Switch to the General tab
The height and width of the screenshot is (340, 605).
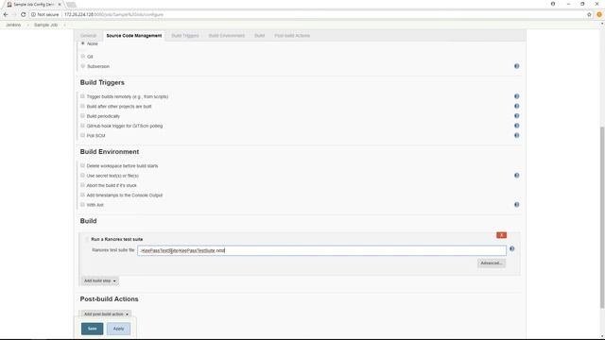(x=88, y=36)
